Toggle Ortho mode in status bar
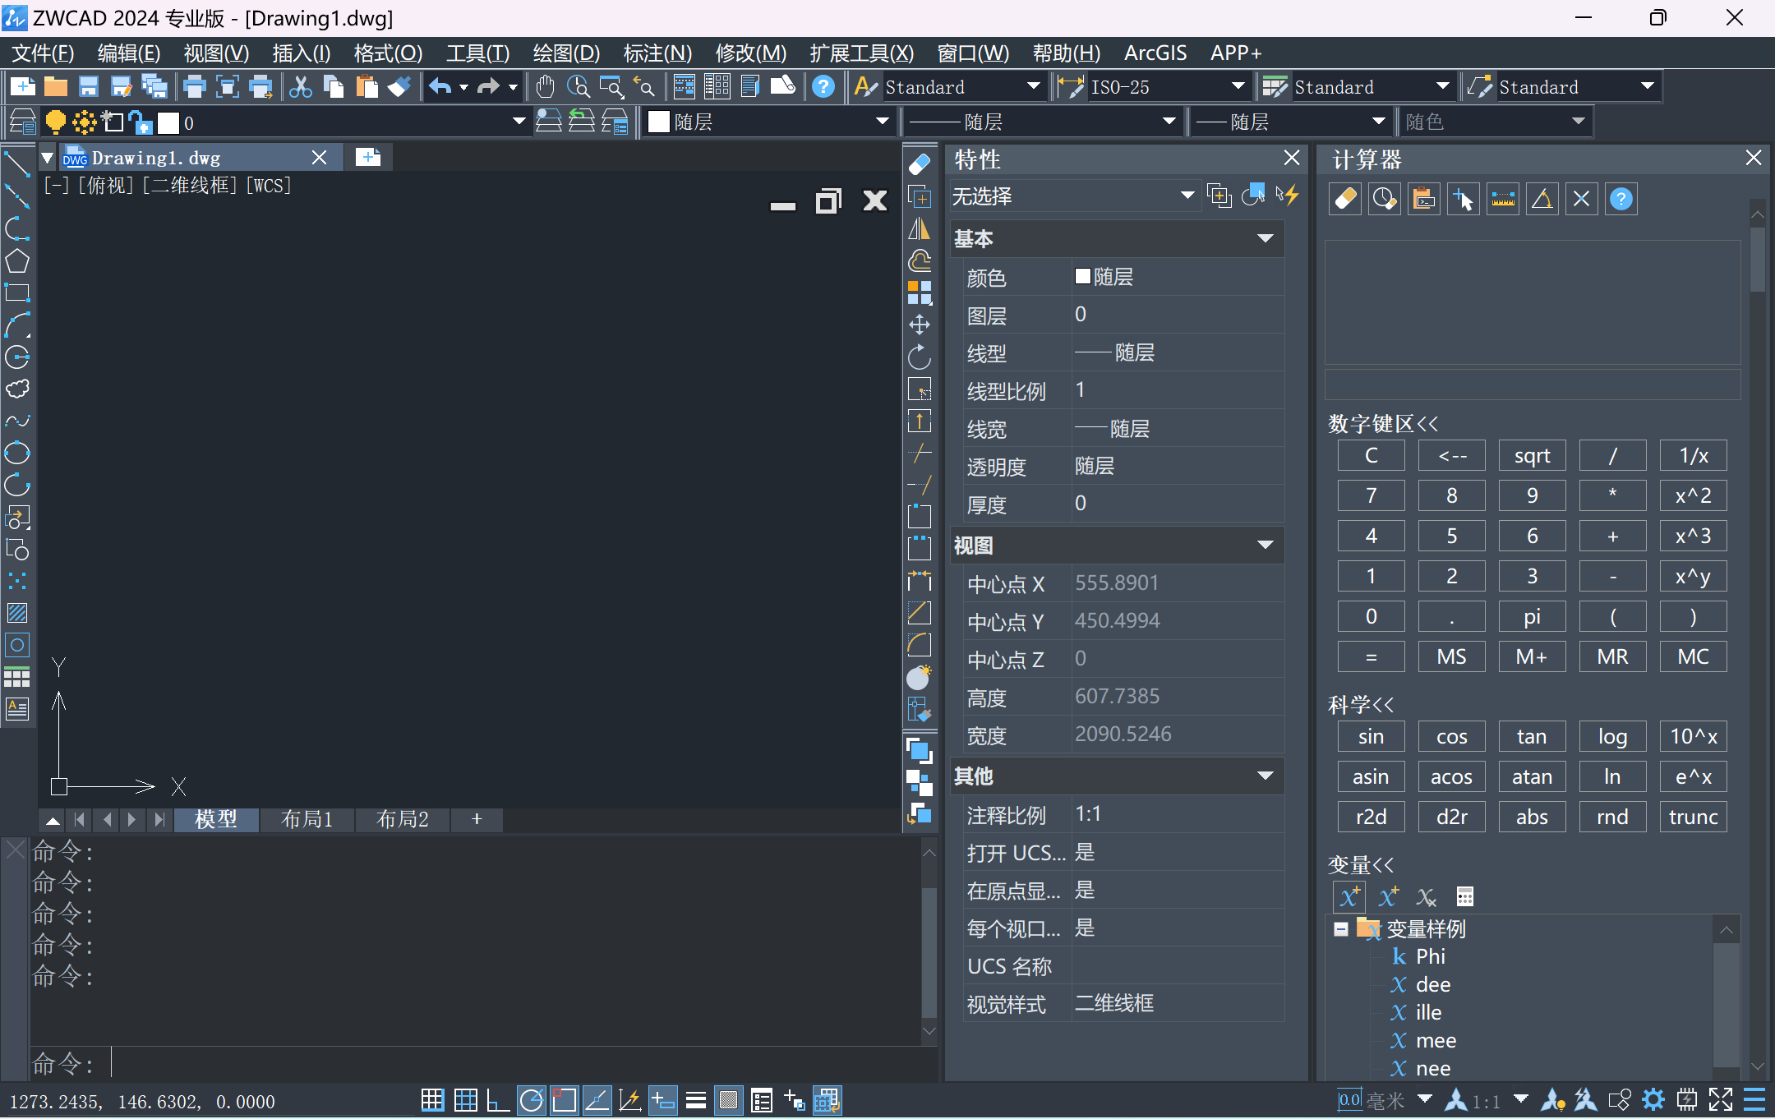 498,1100
